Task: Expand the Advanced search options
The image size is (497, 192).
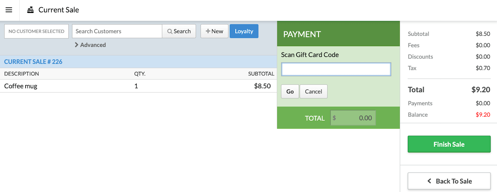Action: tap(90, 45)
